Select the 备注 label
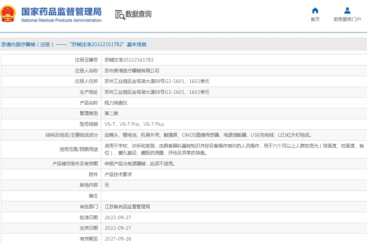This screenshot has width=367, height=244. [x=93, y=196]
